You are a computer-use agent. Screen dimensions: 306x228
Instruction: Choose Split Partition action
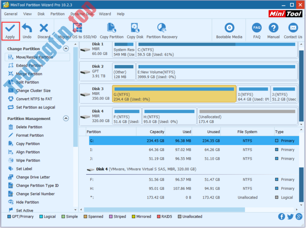coord(27,82)
